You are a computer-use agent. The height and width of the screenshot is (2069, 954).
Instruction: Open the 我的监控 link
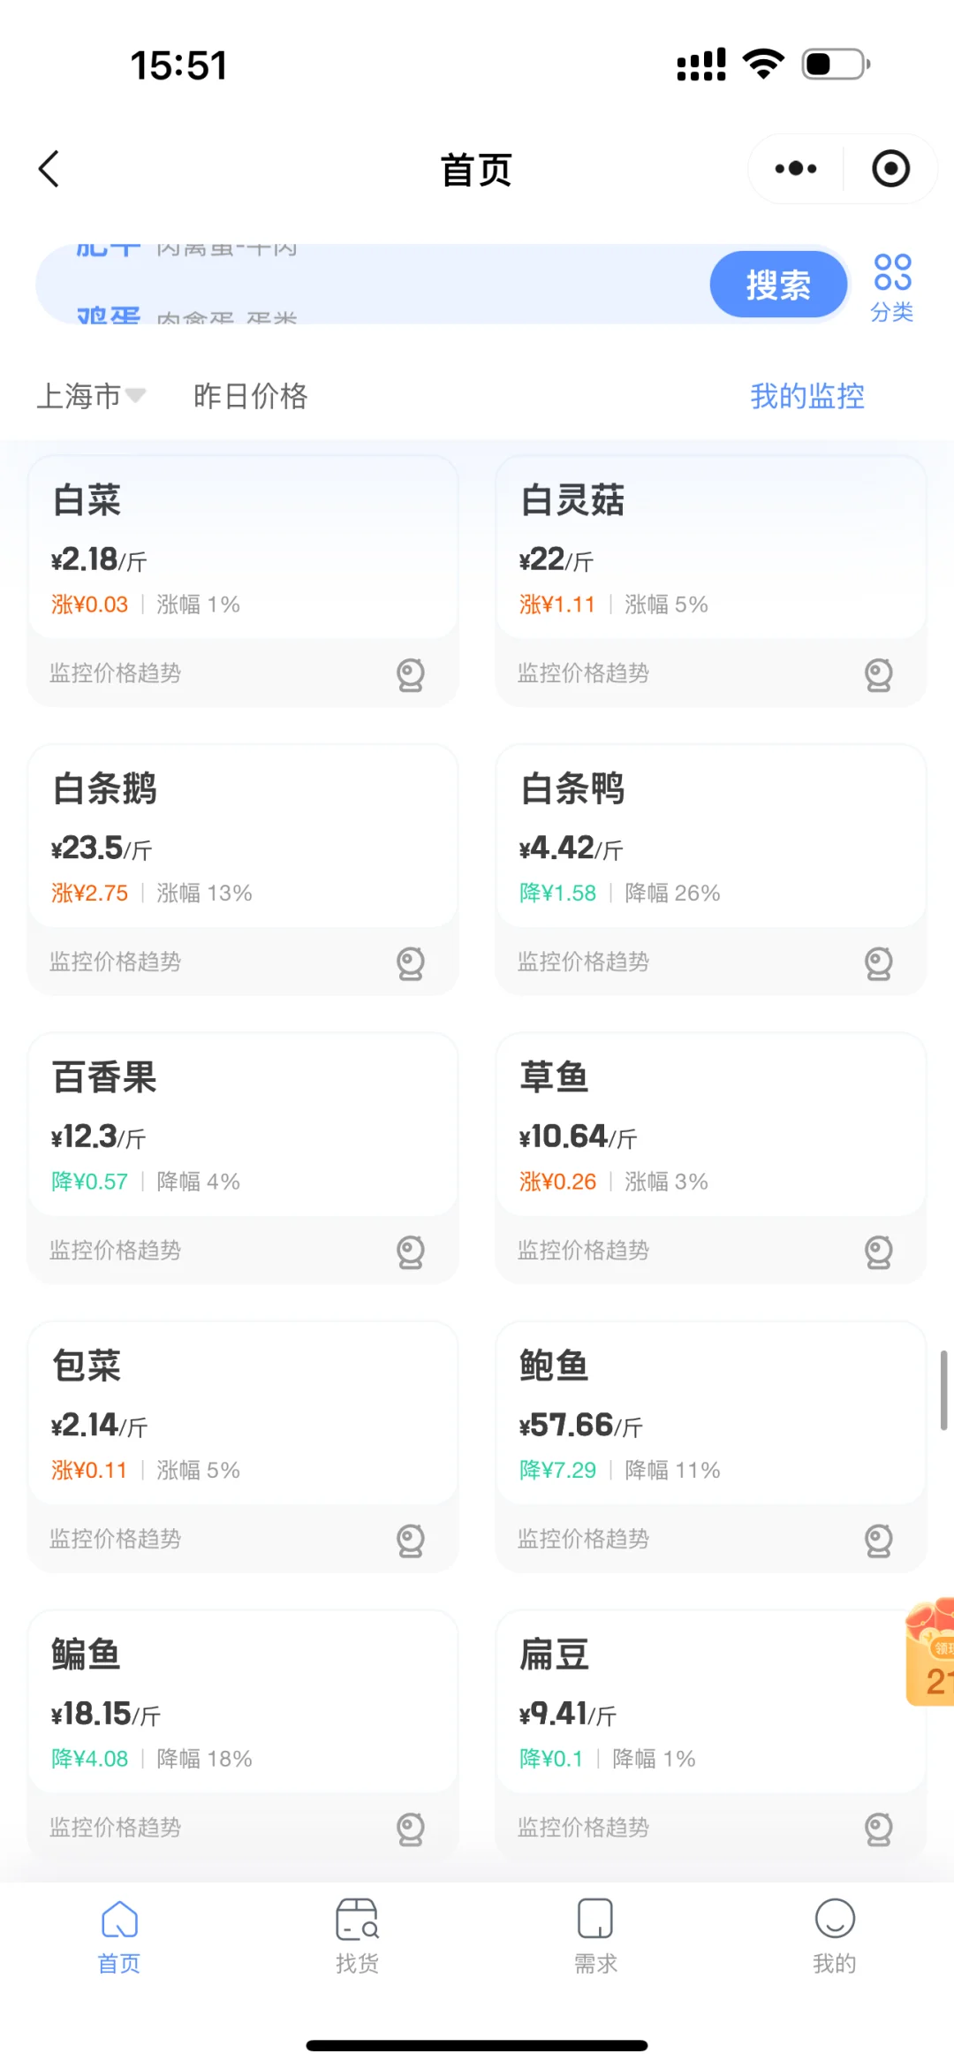click(806, 396)
